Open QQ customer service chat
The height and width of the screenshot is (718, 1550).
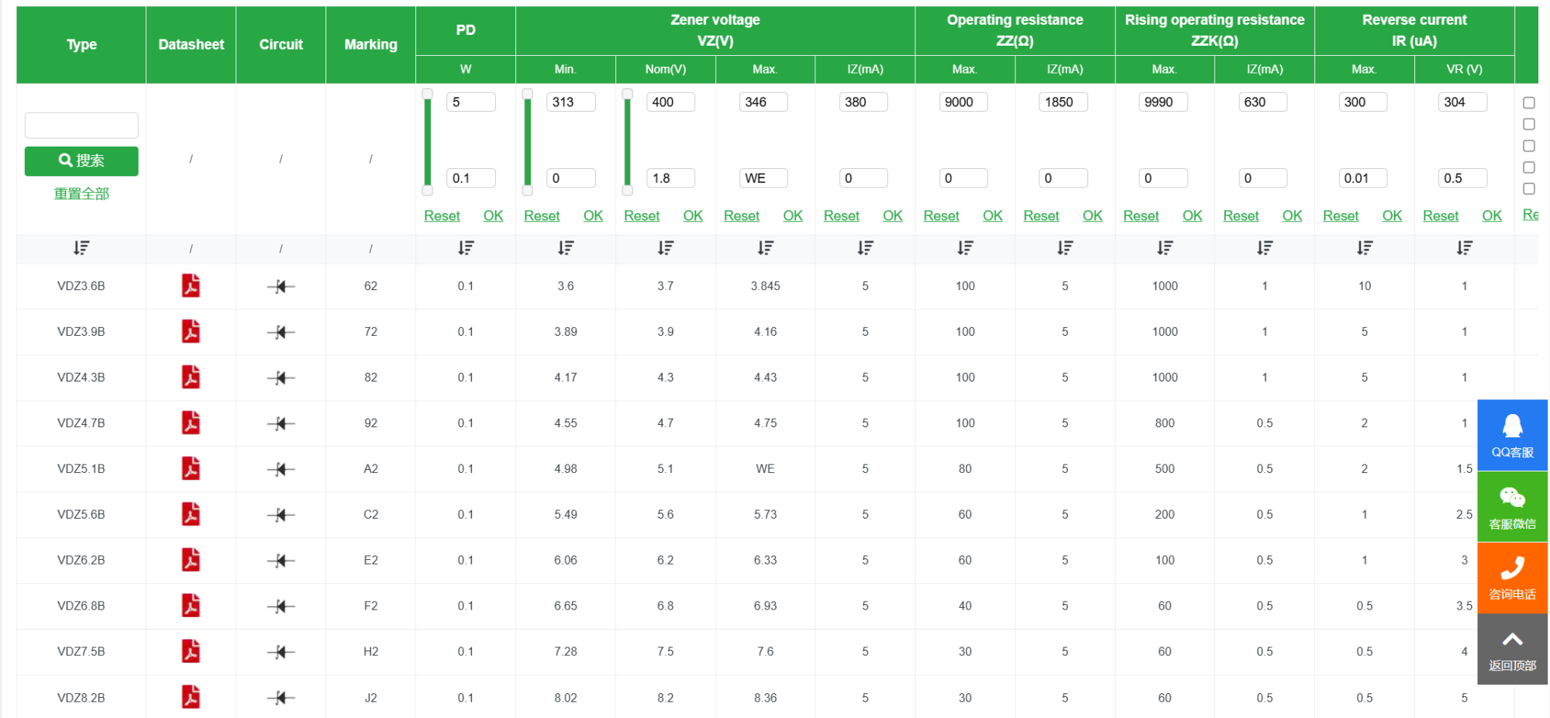1512,435
